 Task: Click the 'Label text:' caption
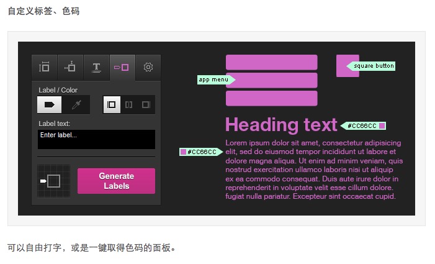(x=55, y=124)
